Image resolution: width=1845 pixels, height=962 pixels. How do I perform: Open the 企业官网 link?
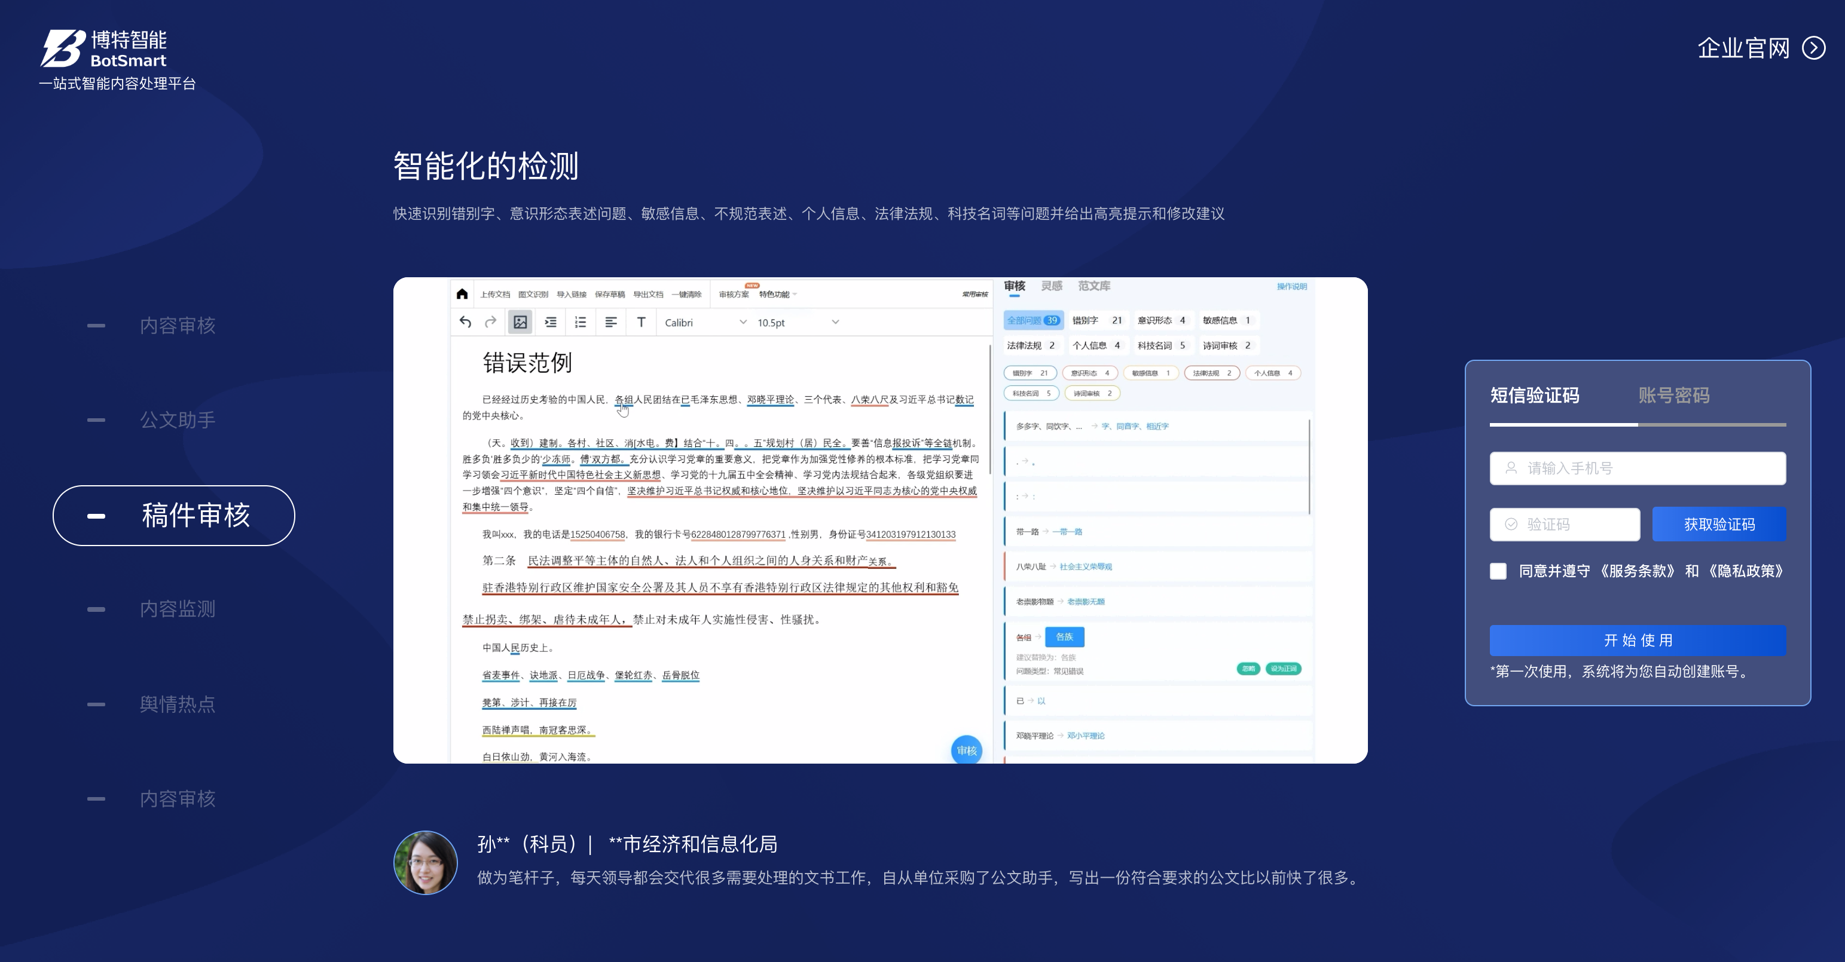click(1744, 48)
